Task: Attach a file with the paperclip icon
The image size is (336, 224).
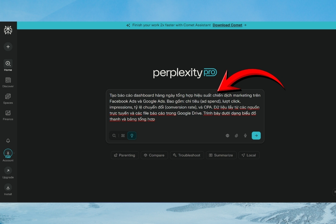Action: (x=236, y=136)
